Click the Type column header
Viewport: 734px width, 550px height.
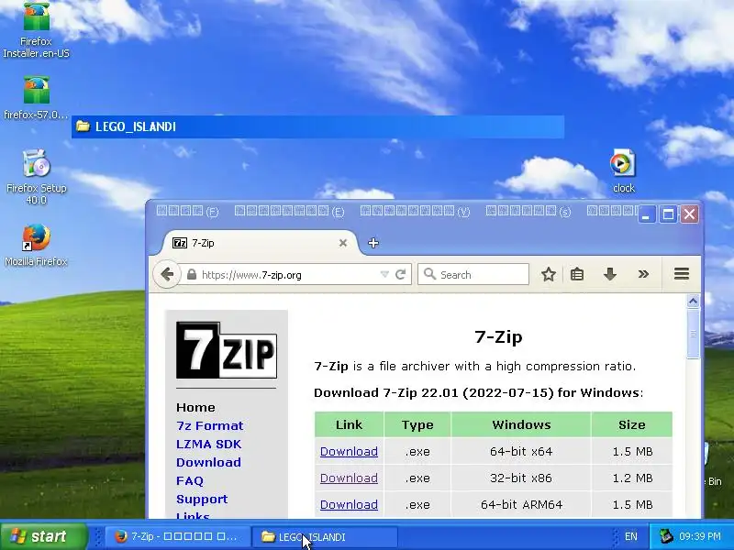(417, 424)
